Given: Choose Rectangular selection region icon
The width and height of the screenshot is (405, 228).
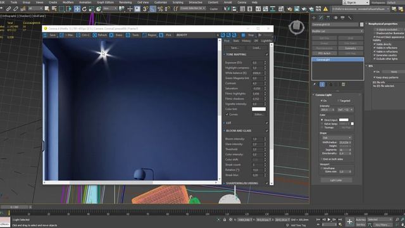Looking at the screenshot, I should (x=61, y=9).
